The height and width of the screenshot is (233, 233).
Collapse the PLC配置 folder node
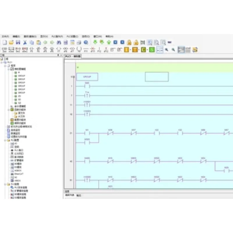5,140
